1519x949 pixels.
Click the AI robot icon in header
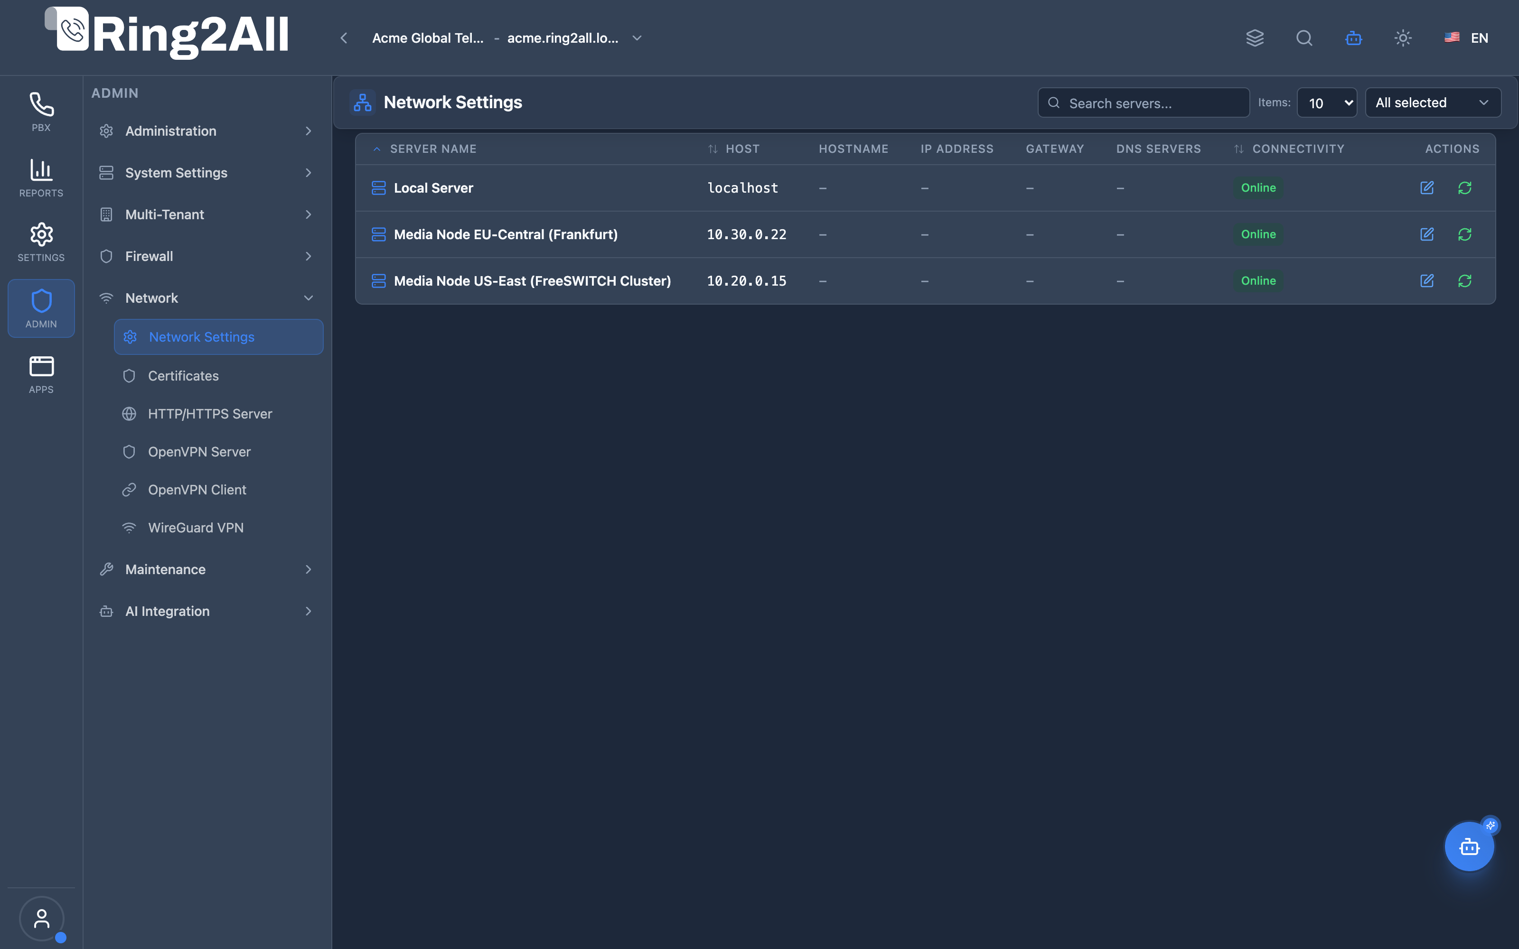(x=1353, y=37)
